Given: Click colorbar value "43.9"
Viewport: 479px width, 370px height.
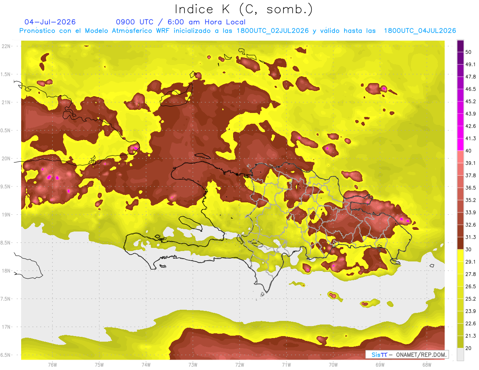Looking at the screenshot, I should click(470, 114).
